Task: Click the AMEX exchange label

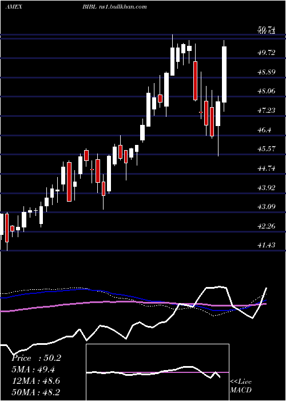Action: 14,7
